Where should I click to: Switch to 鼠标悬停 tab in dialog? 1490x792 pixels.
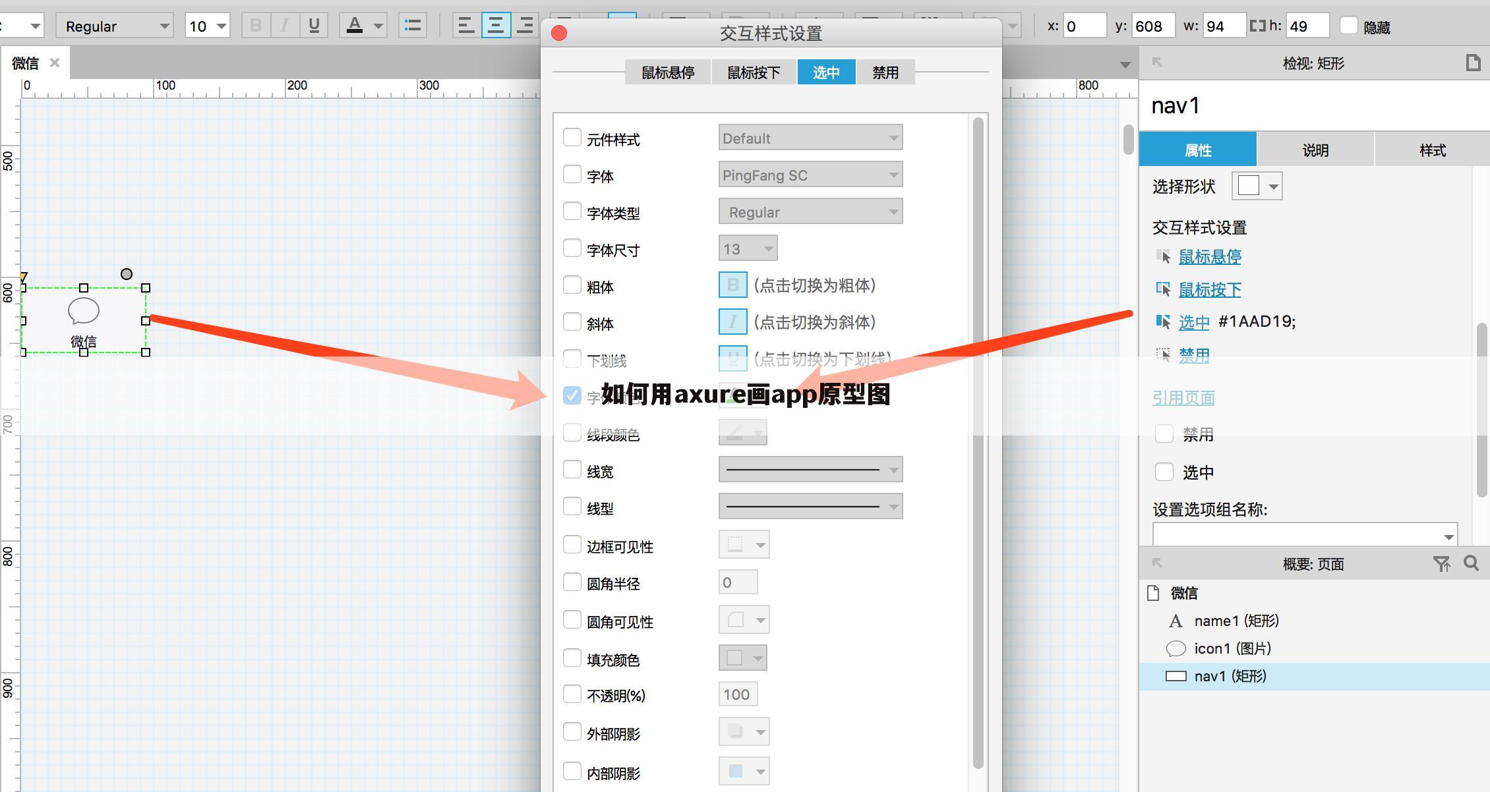pos(668,72)
